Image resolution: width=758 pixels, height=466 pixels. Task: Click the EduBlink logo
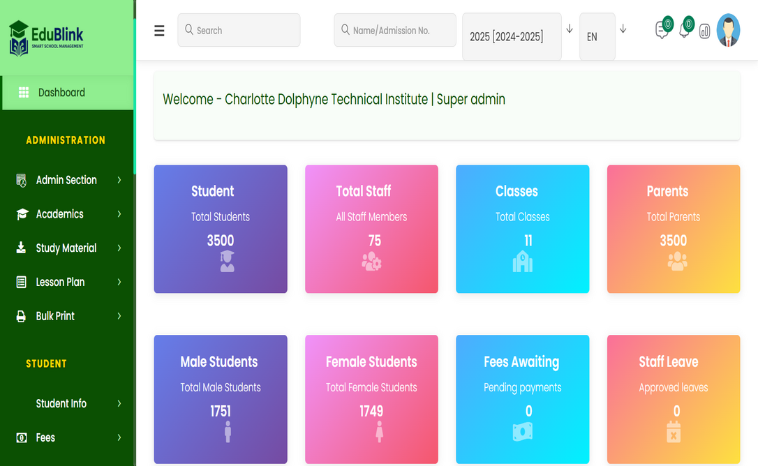pos(47,38)
